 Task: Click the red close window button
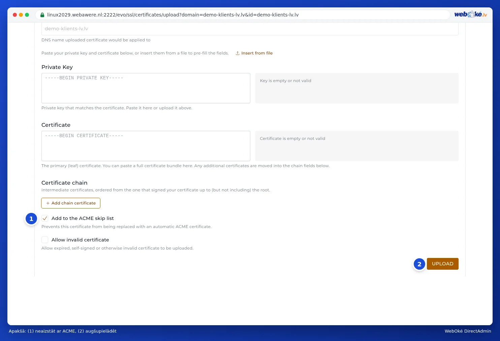click(15, 15)
